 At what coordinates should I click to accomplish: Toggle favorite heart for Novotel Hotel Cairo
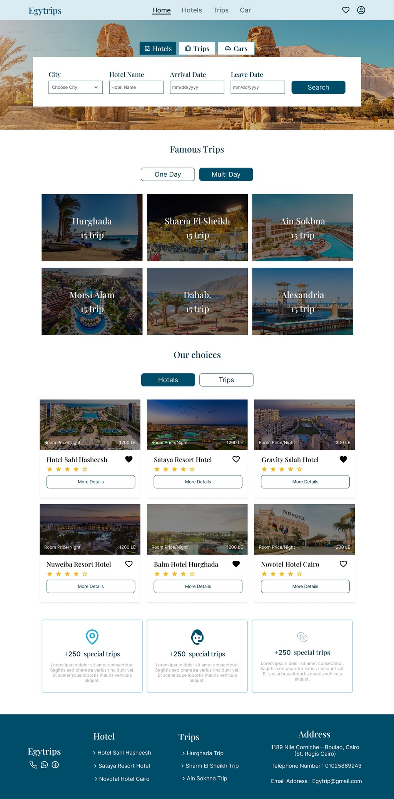pyautogui.click(x=344, y=564)
